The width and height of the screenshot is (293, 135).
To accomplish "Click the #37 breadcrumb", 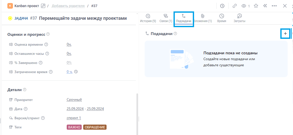I will tap(94, 6).
